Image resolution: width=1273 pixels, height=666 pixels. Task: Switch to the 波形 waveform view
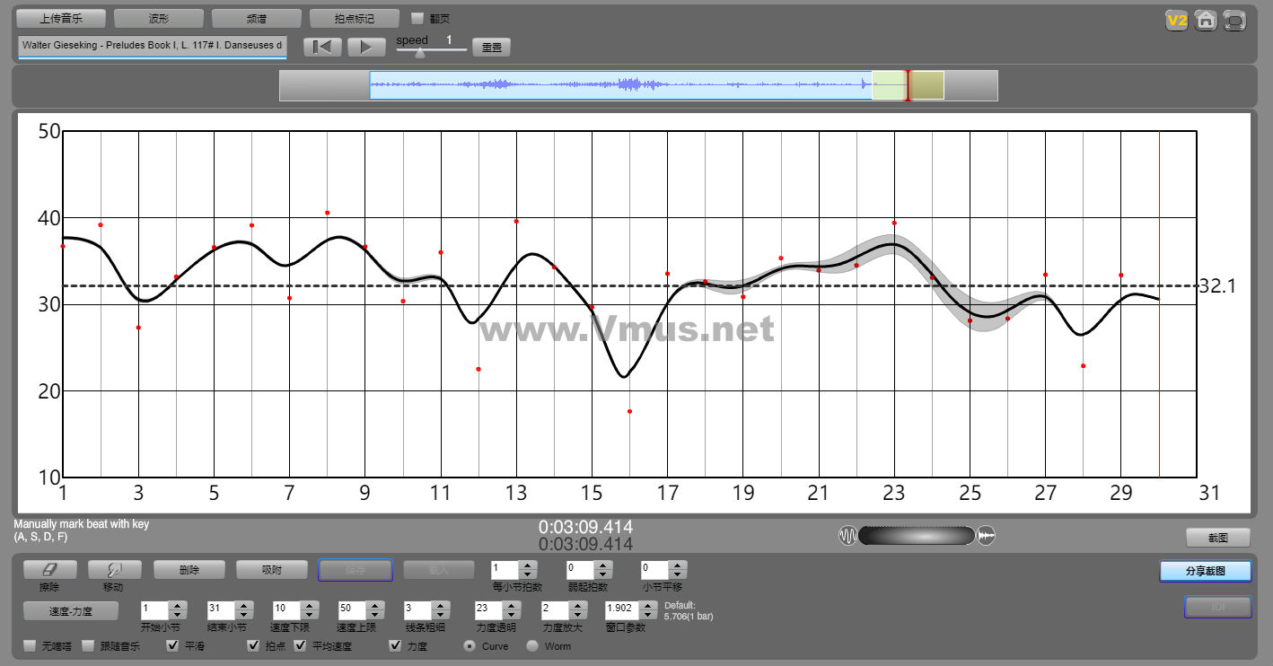click(x=159, y=18)
